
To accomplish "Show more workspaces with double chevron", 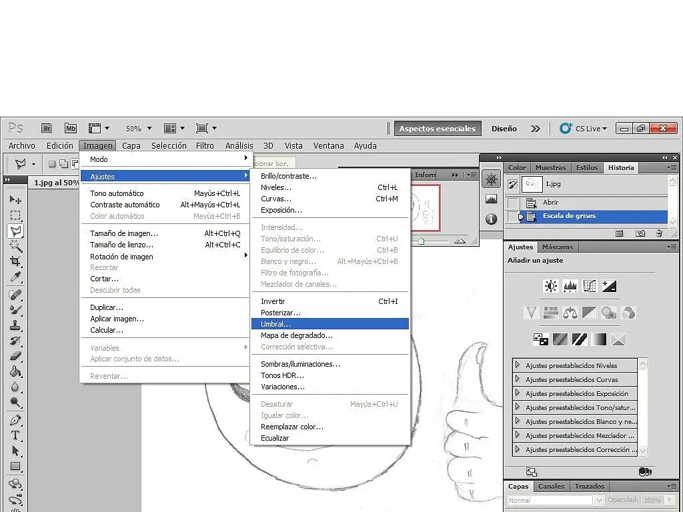I will pos(536,129).
